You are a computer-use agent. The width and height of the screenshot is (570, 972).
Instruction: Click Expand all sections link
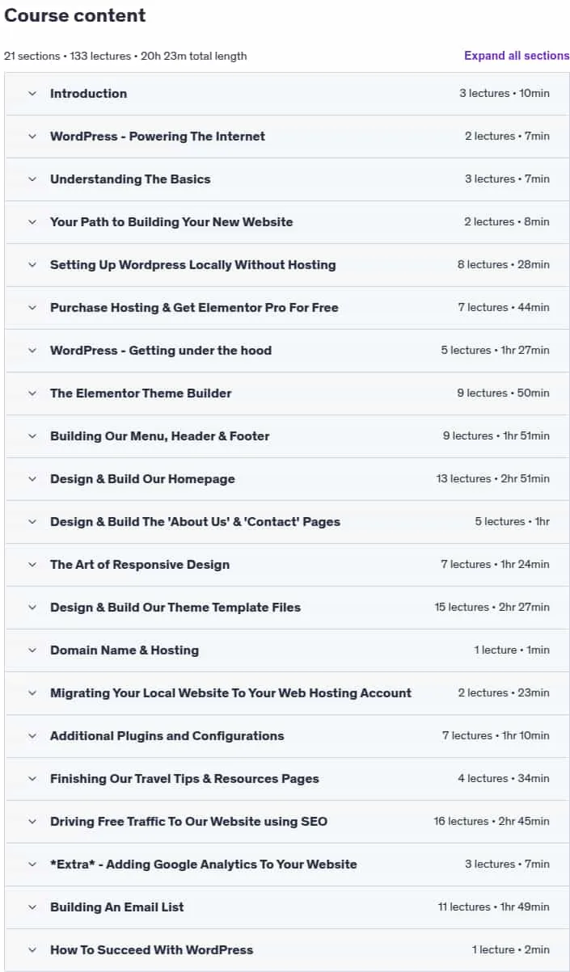517,56
